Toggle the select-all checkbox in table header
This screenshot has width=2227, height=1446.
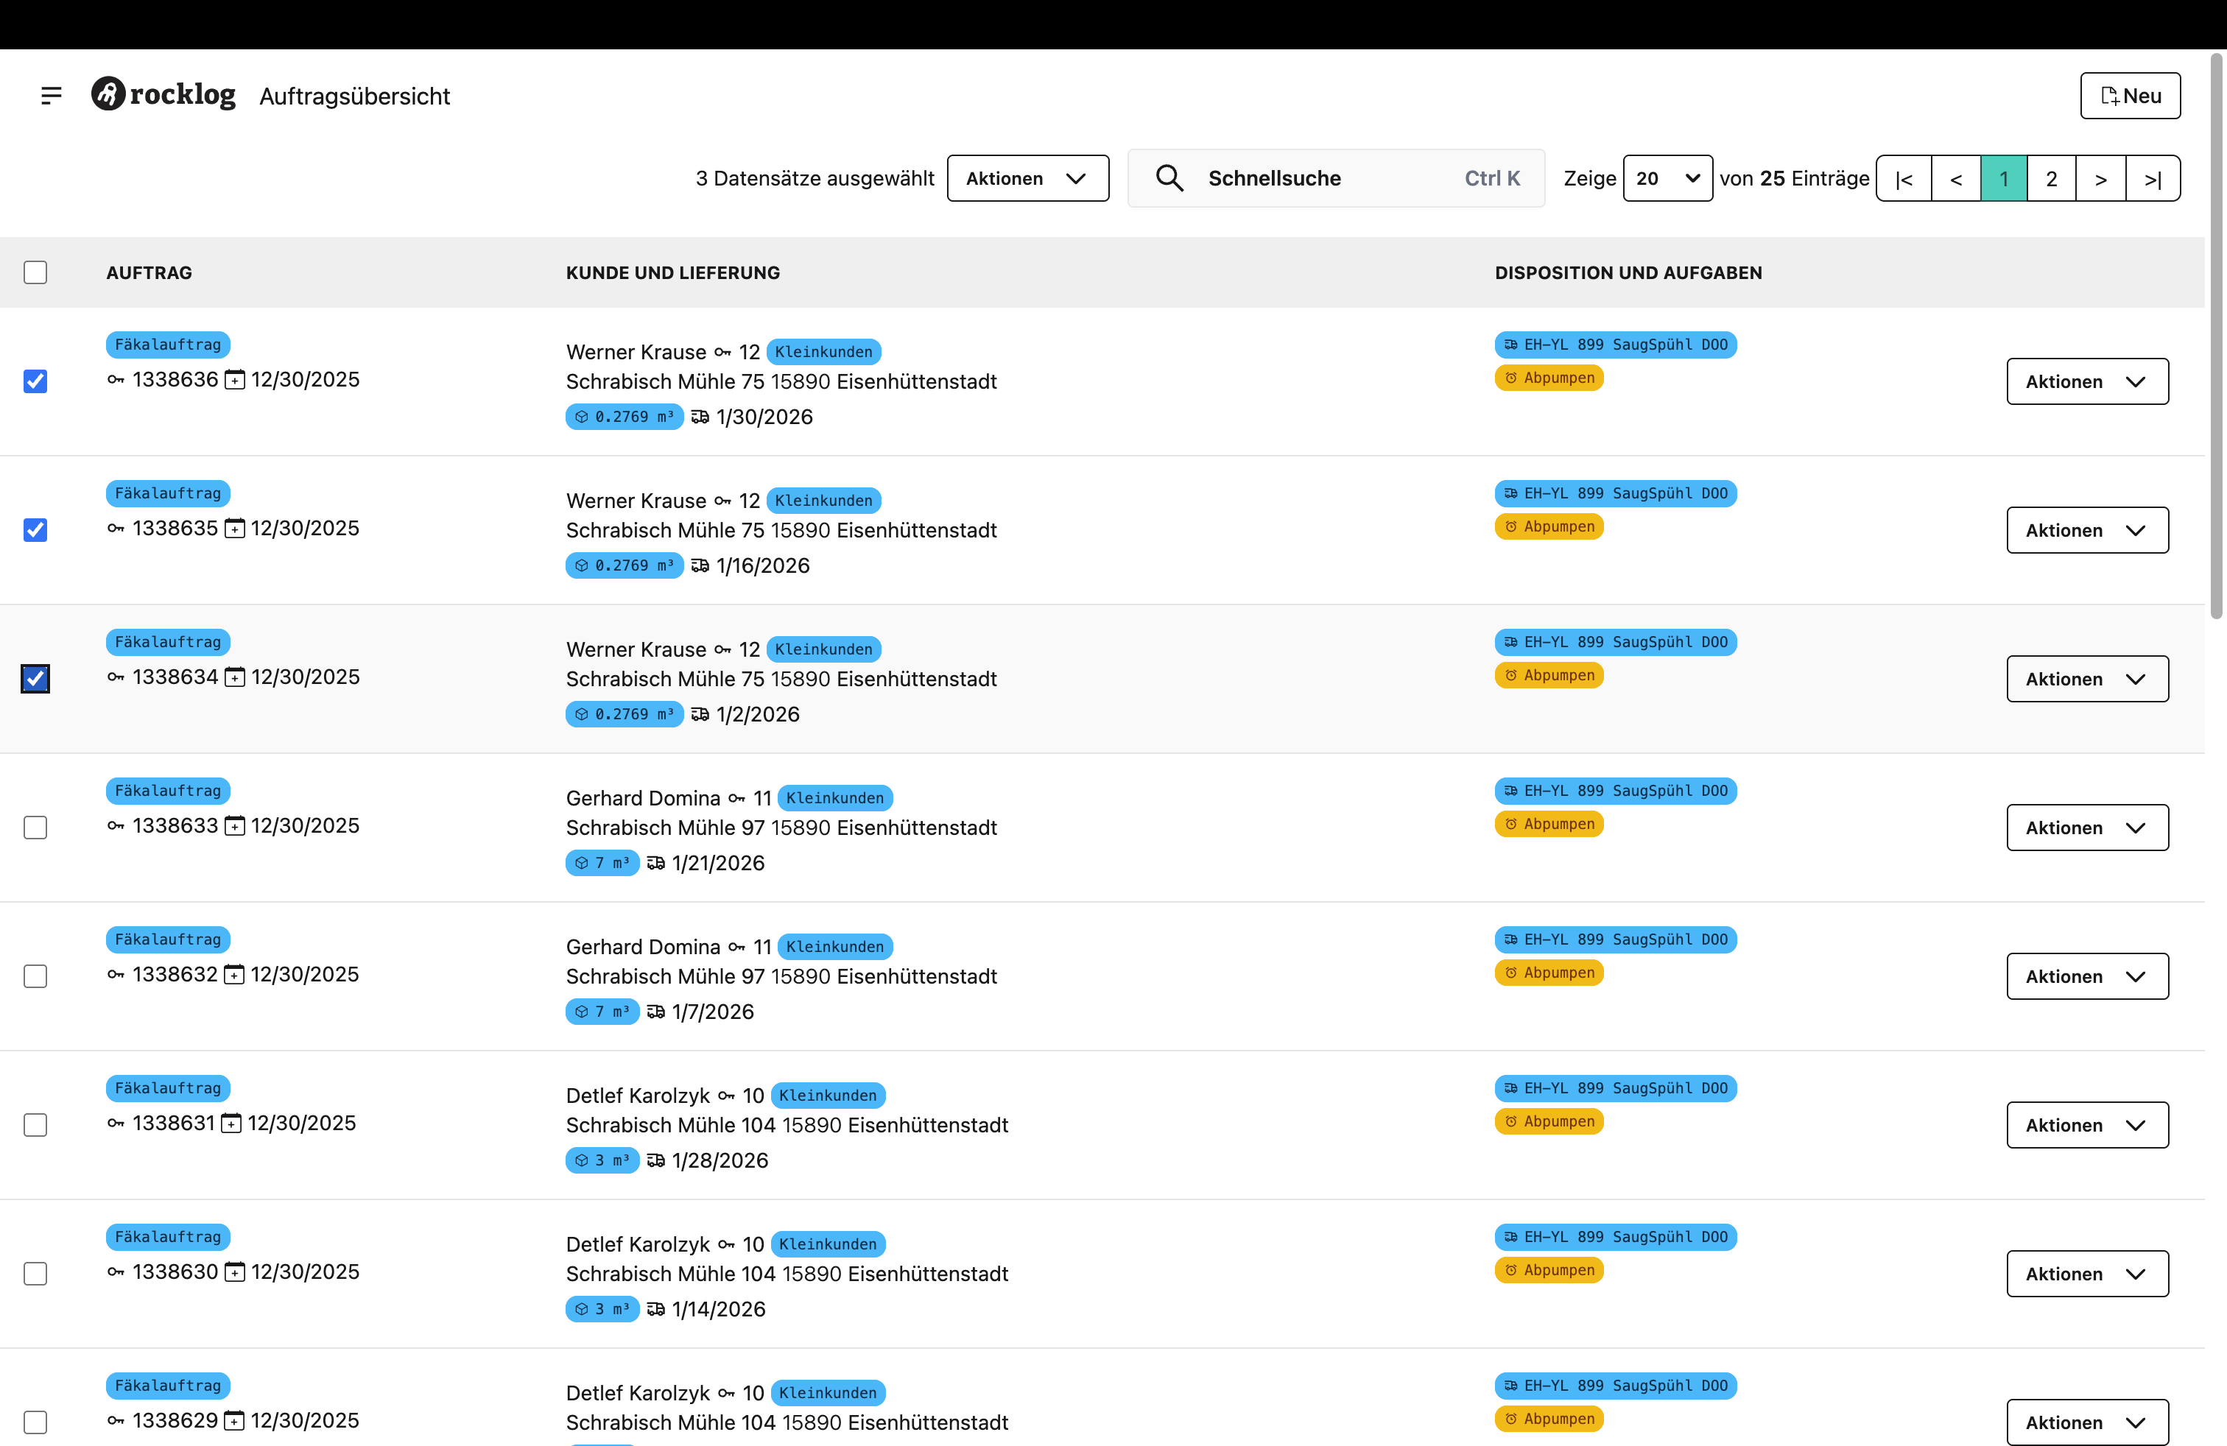35,272
